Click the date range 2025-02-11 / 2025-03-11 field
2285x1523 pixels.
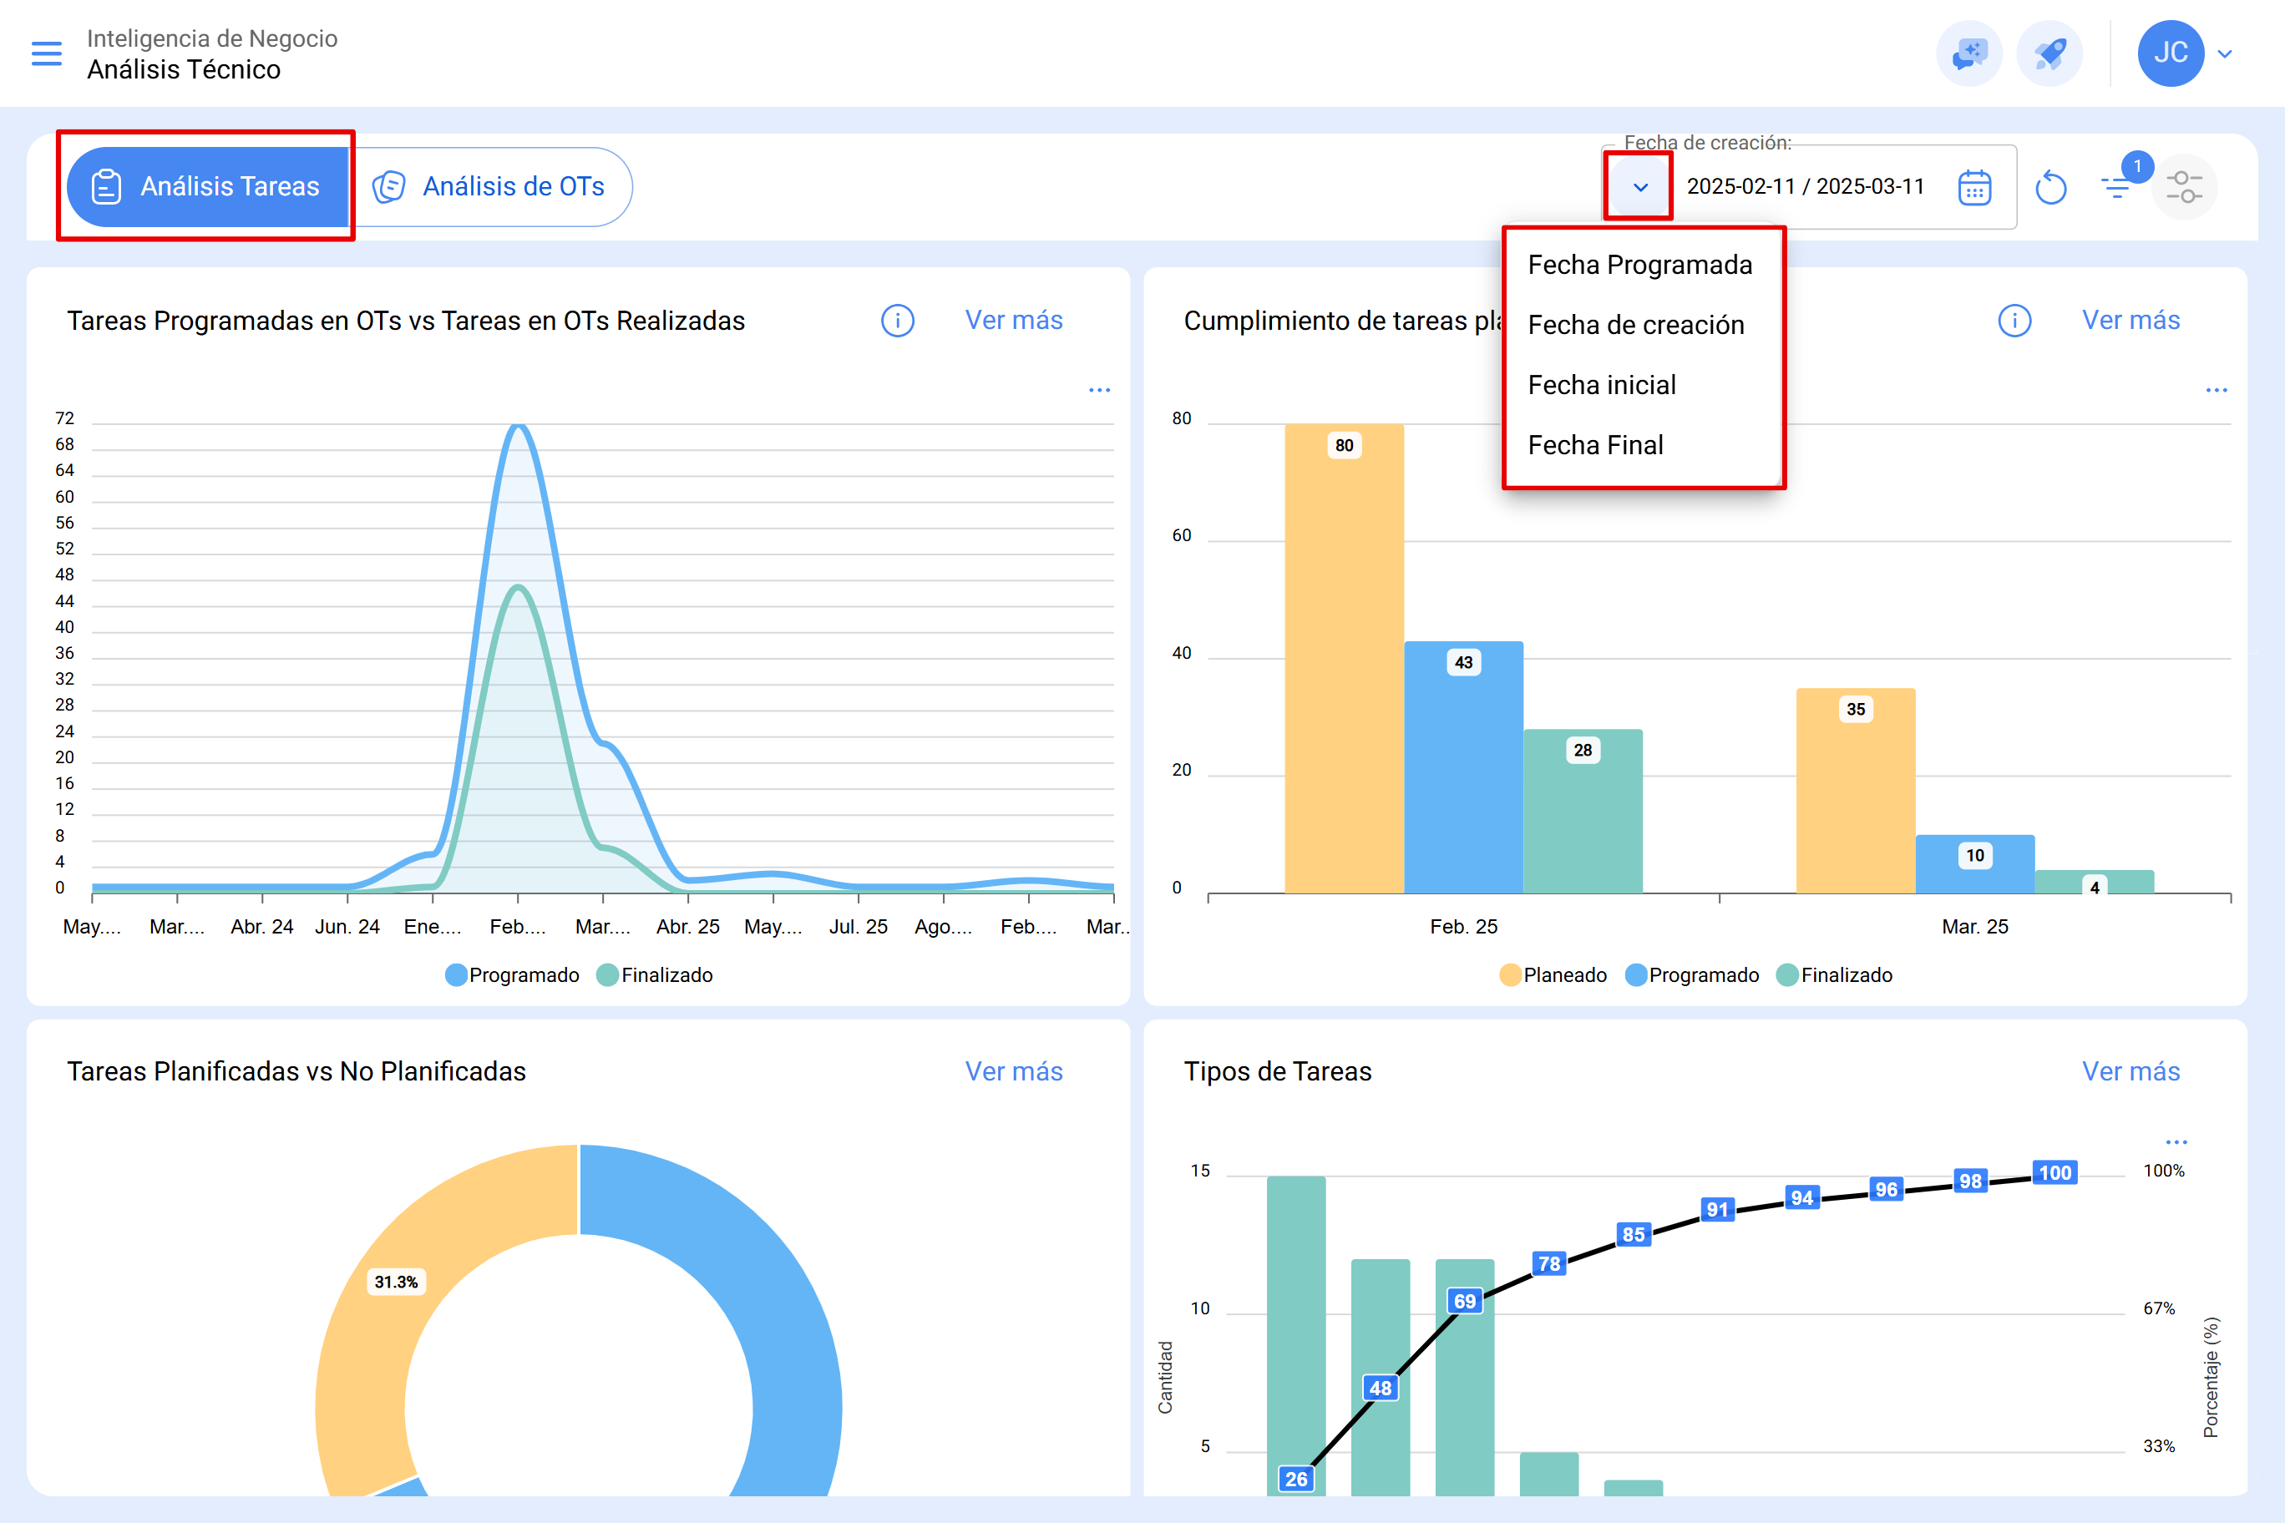pos(1805,186)
